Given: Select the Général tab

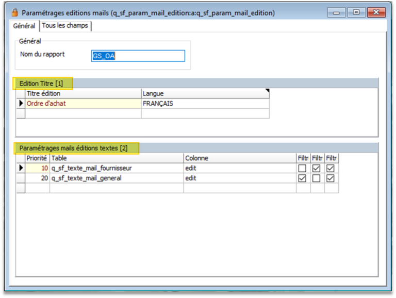Looking at the screenshot, I should 24,26.
